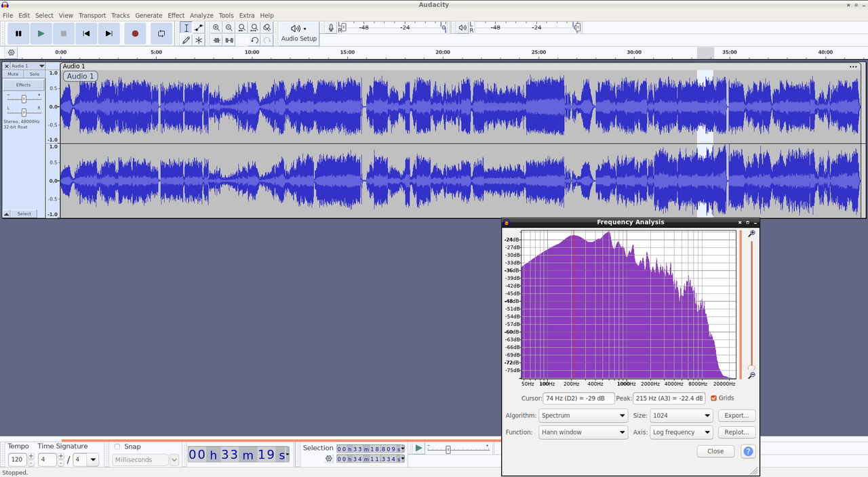Image resolution: width=868 pixels, height=477 pixels.
Task: Skip to start of the track
Action: (86, 33)
